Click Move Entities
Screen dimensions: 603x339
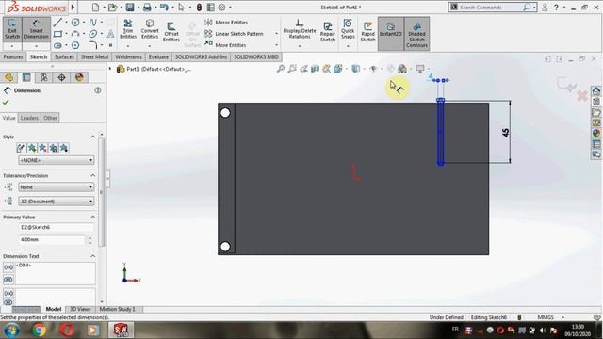point(225,45)
